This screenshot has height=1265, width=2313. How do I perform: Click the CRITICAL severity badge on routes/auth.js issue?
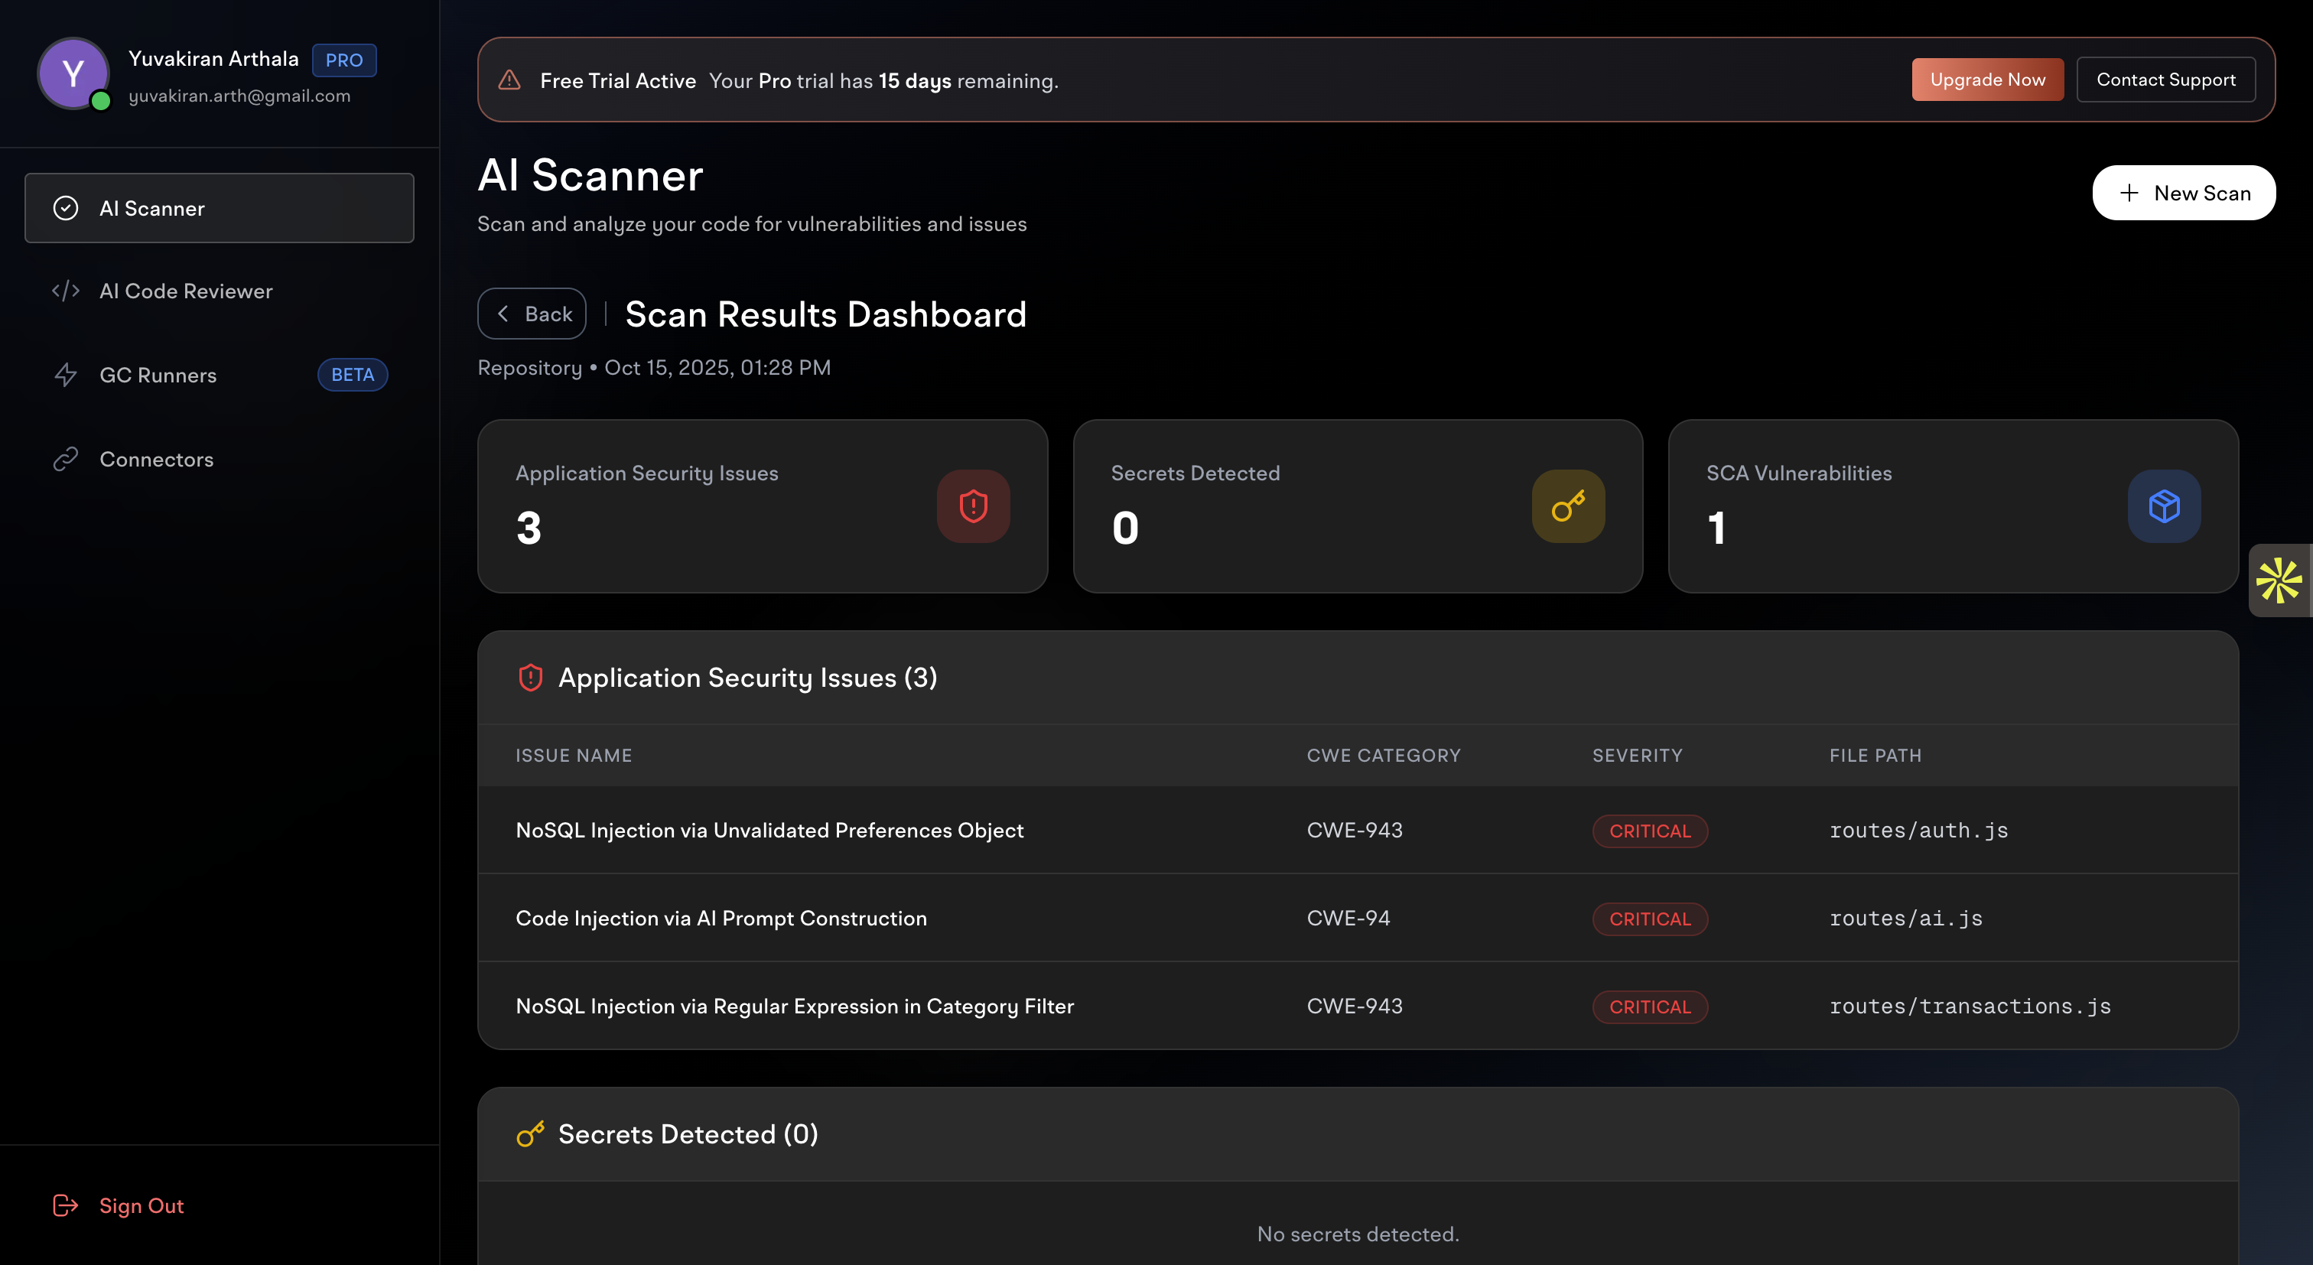pyautogui.click(x=1649, y=831)
